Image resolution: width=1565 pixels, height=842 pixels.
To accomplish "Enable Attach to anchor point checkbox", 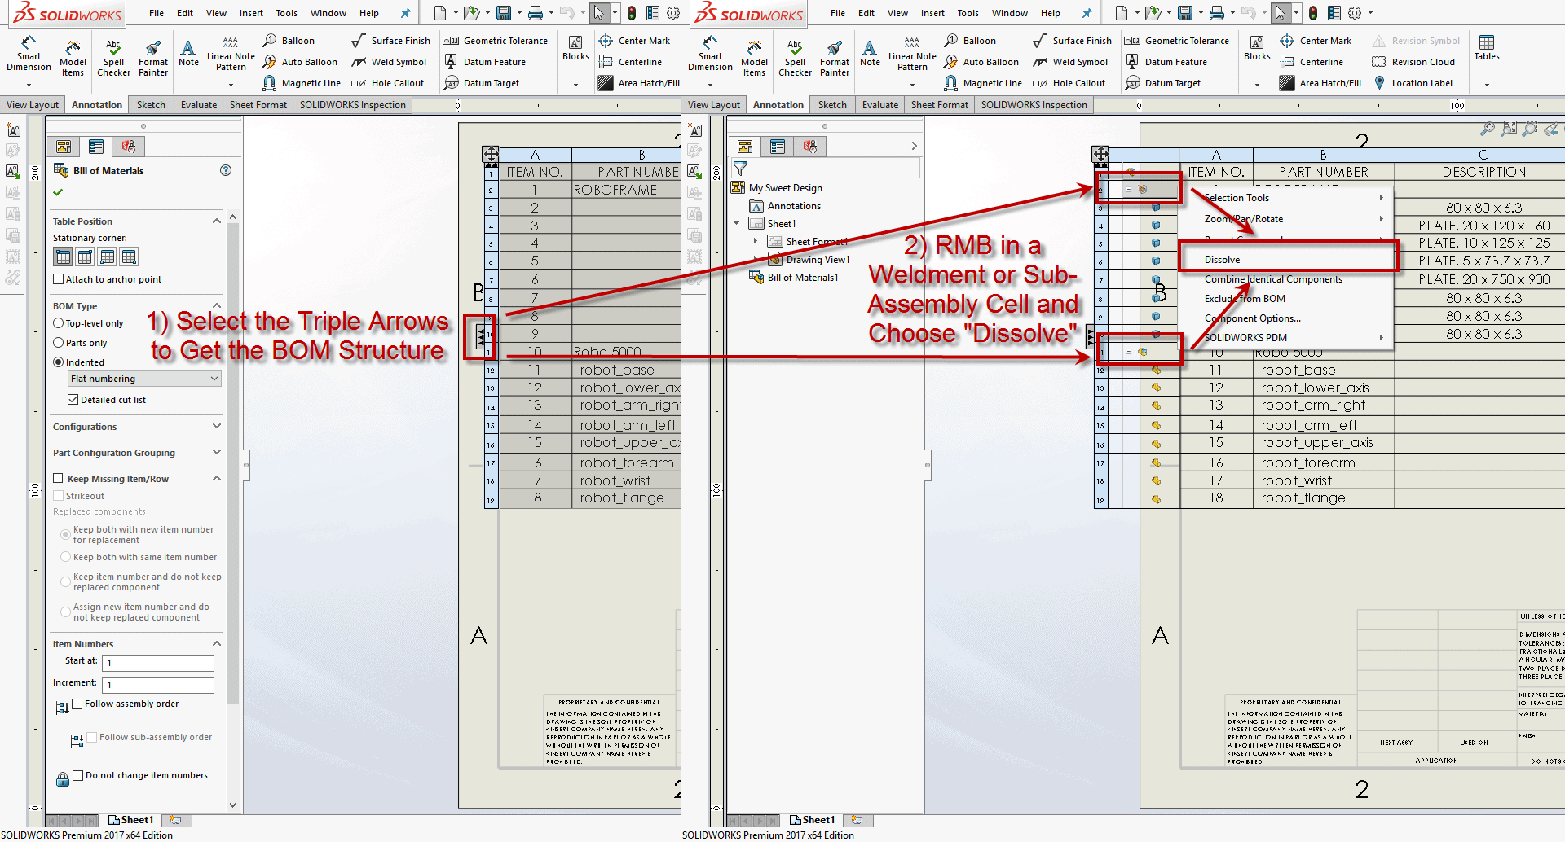I will point(58,279).
